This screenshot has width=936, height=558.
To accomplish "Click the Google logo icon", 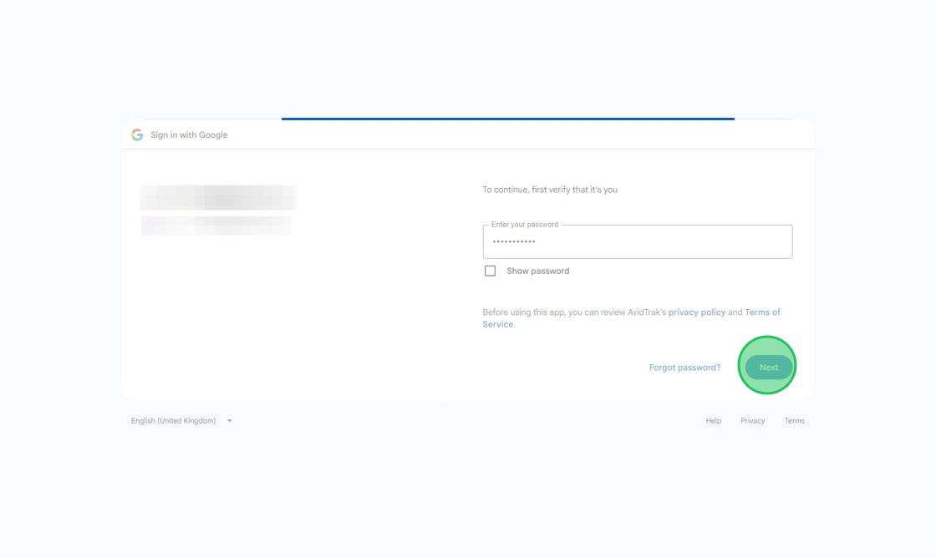I will tap(137, 134).
